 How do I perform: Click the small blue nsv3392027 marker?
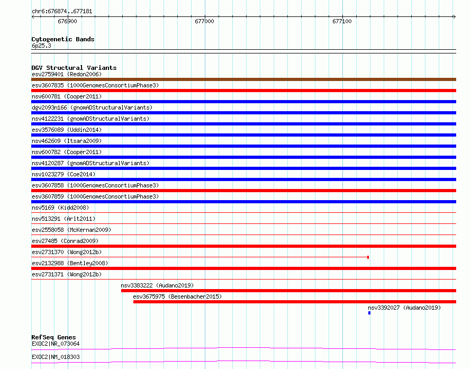tap(369, 313)
